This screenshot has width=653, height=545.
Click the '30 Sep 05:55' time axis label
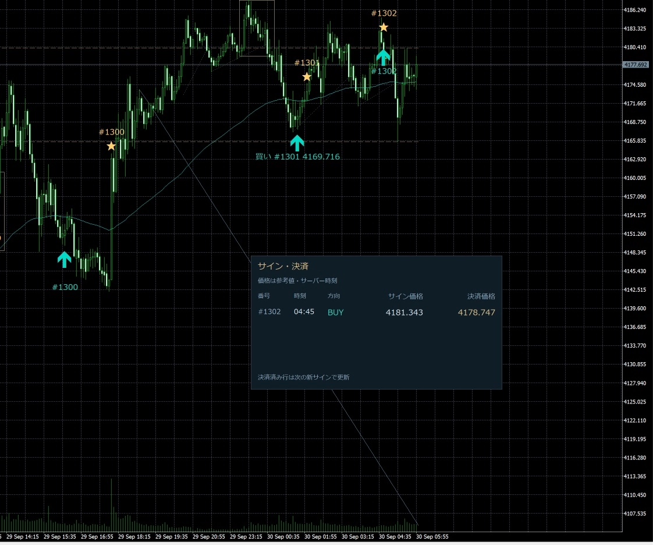point(432,537)
